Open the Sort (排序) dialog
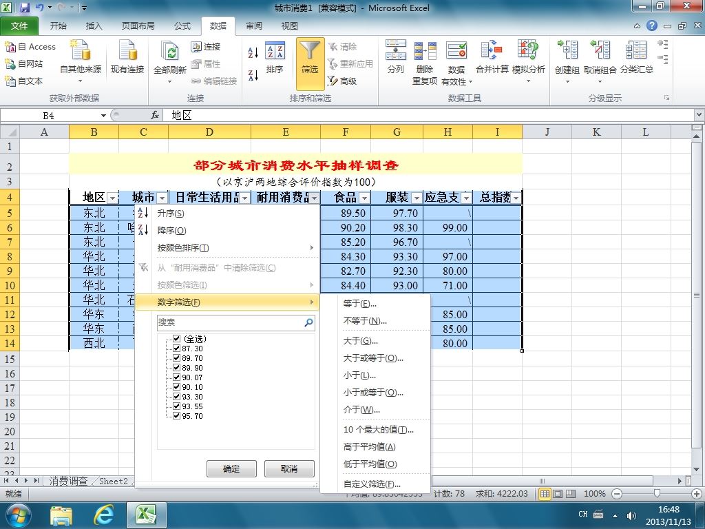705x529 pixels. [x=275, y=57]
